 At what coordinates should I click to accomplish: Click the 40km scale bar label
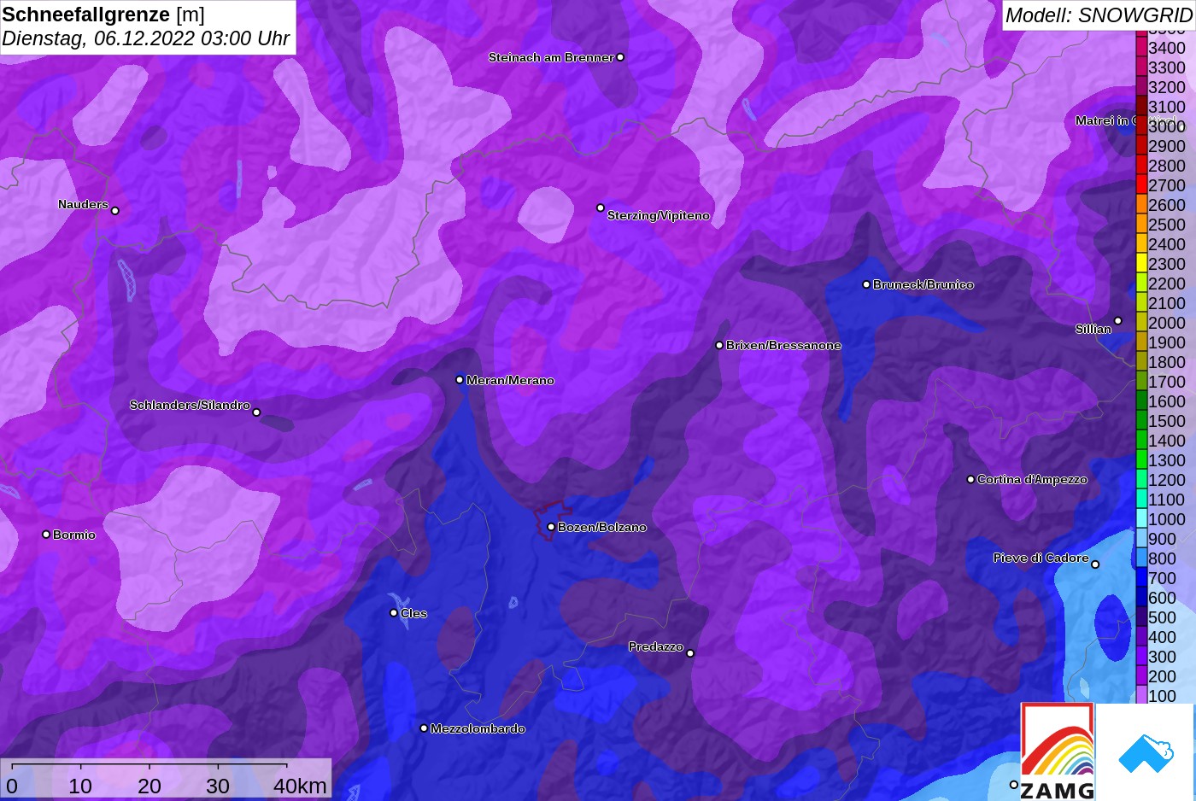(300, 786)
